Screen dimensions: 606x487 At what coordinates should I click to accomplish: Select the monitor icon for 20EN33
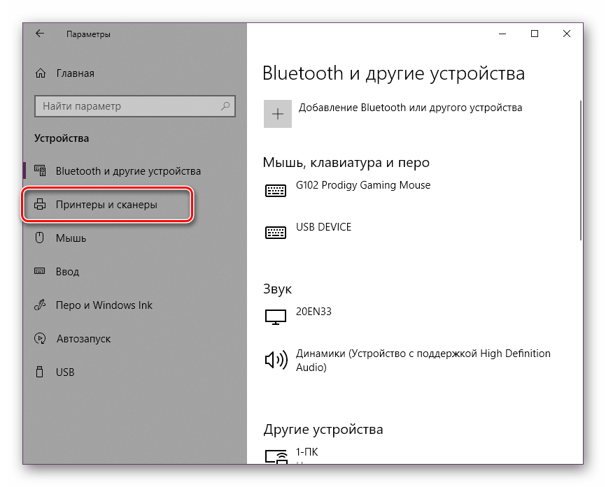pyautogui.click(x=275, y=316)
